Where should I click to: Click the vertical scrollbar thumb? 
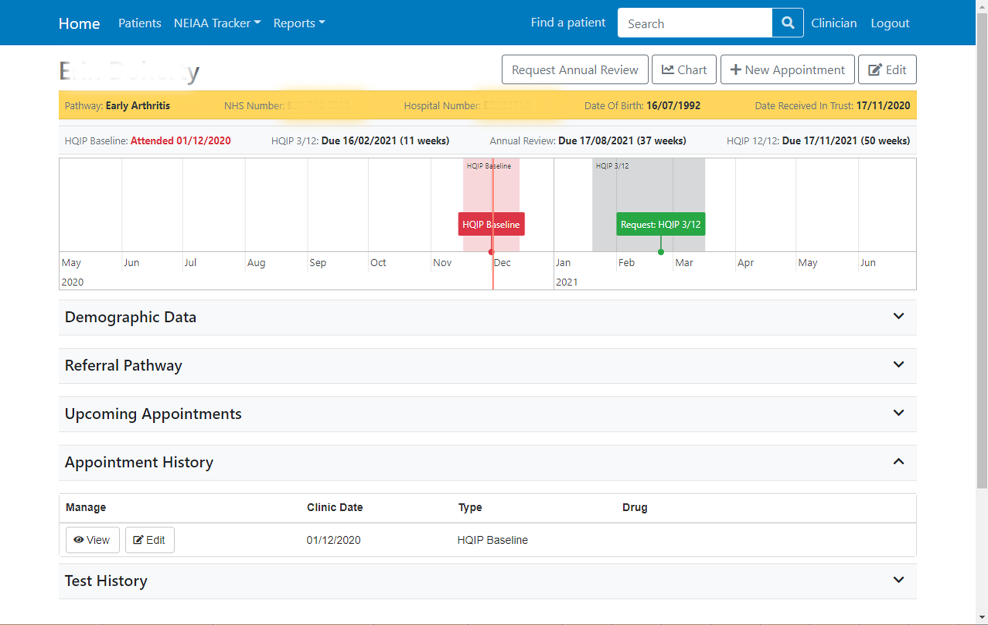982,250
